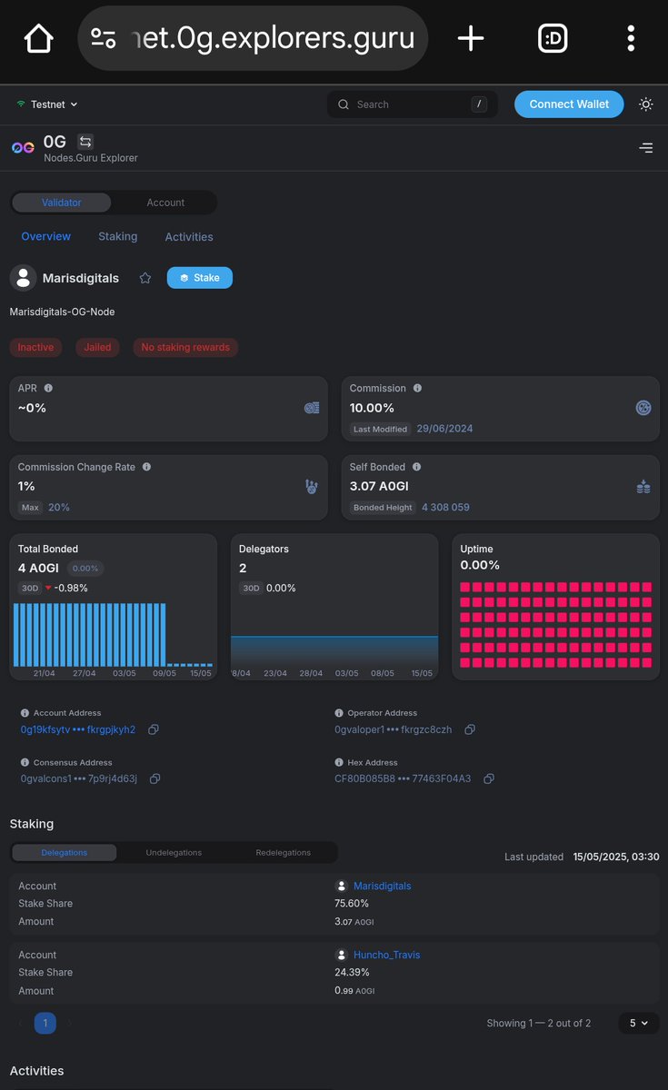
Task: Click the Stake button
Action: 200,278
